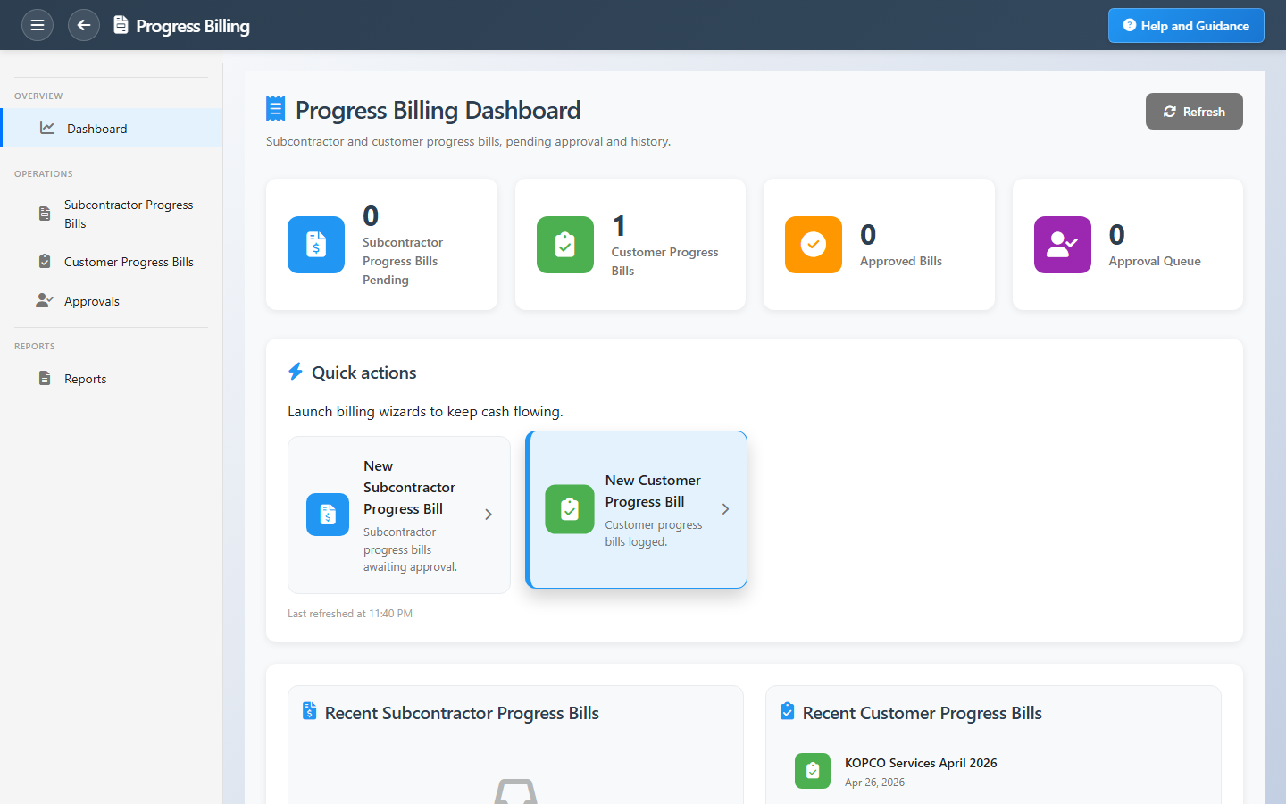
Task: Click the orange checkmark icon on Approved Bills card
Action: pyautogui.click(x=814, y=245)
